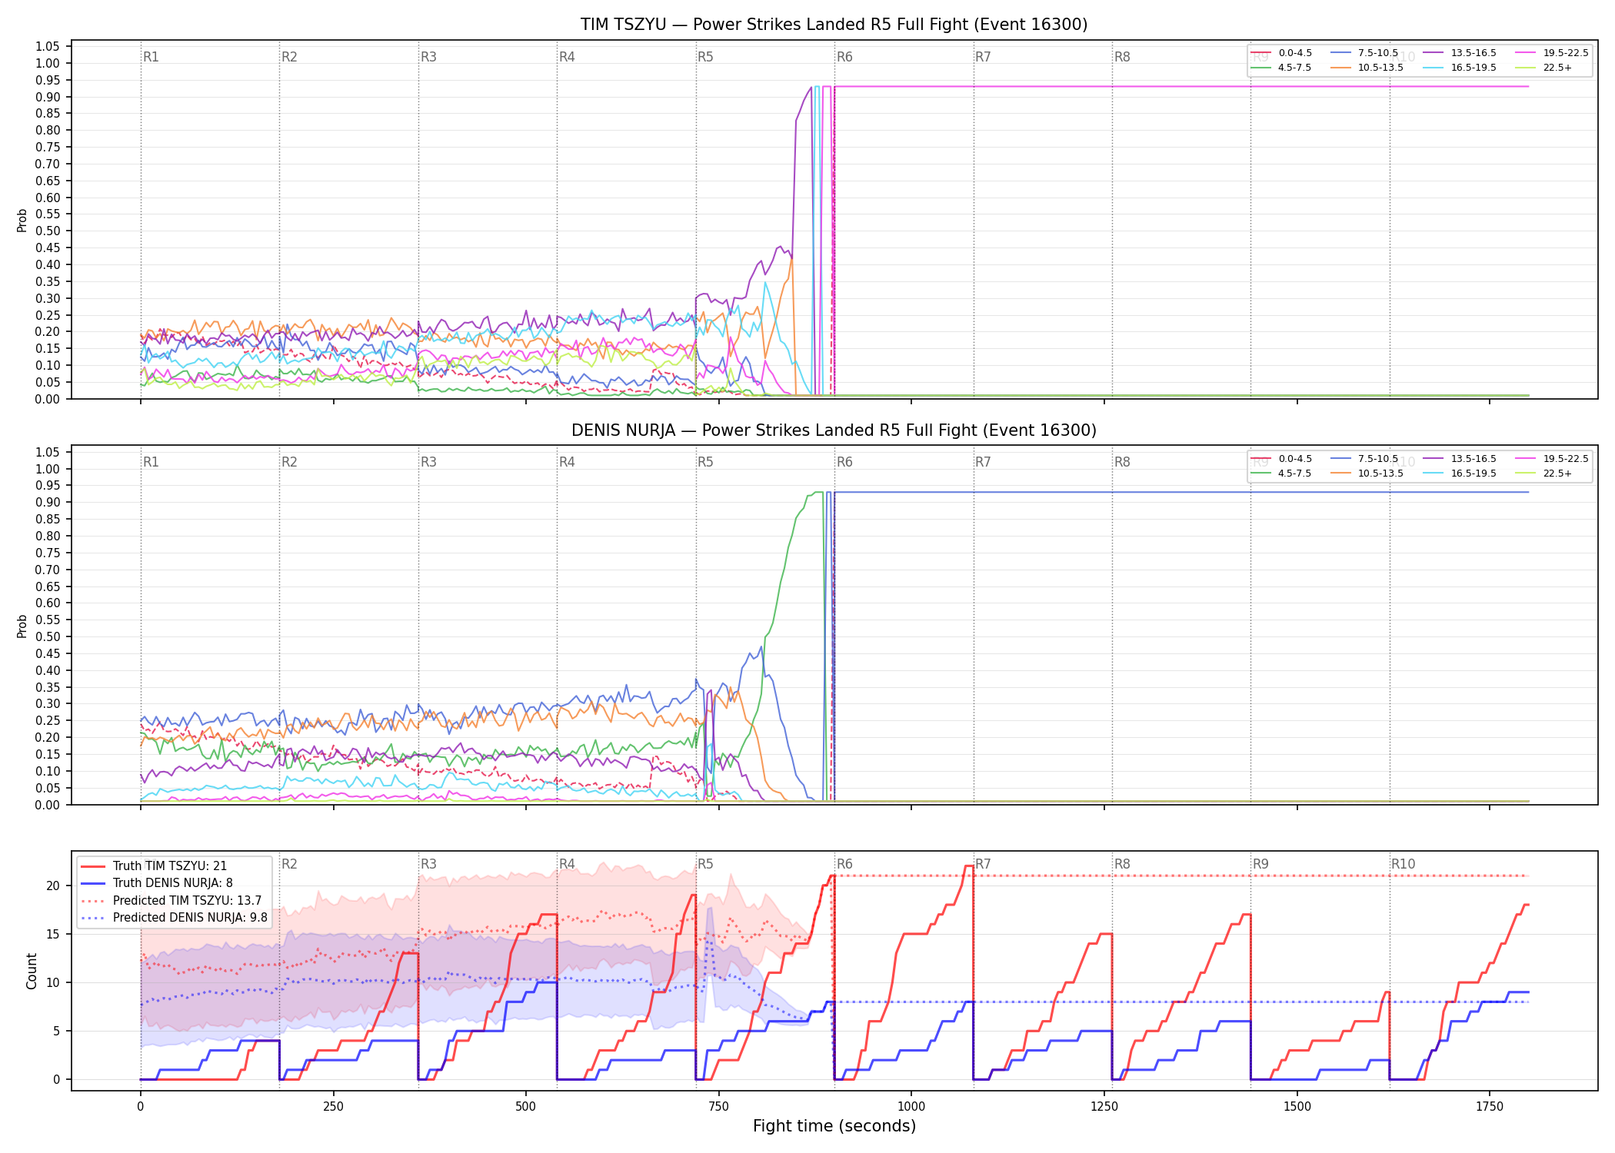Click the "Fight time (seconds)" axis label
The image size is (1615, 1153).
coord(834,1126)
